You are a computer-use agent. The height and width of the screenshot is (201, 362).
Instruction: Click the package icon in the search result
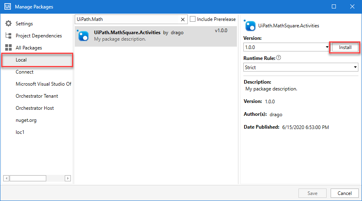[x=83, y=36]
